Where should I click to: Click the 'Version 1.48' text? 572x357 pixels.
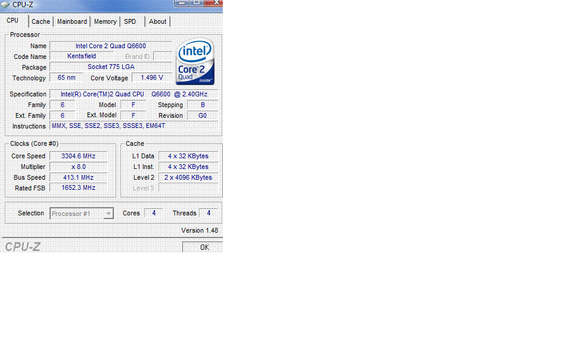(x=200, y=231)
